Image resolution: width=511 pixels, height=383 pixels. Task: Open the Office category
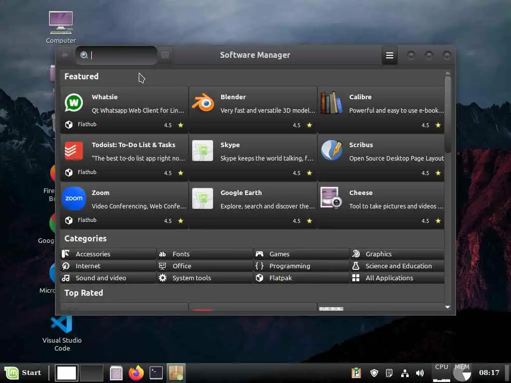click(x=205, y=266)
